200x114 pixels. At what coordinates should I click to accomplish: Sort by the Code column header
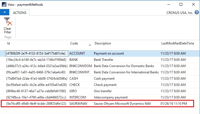click(x=74, y=43)
